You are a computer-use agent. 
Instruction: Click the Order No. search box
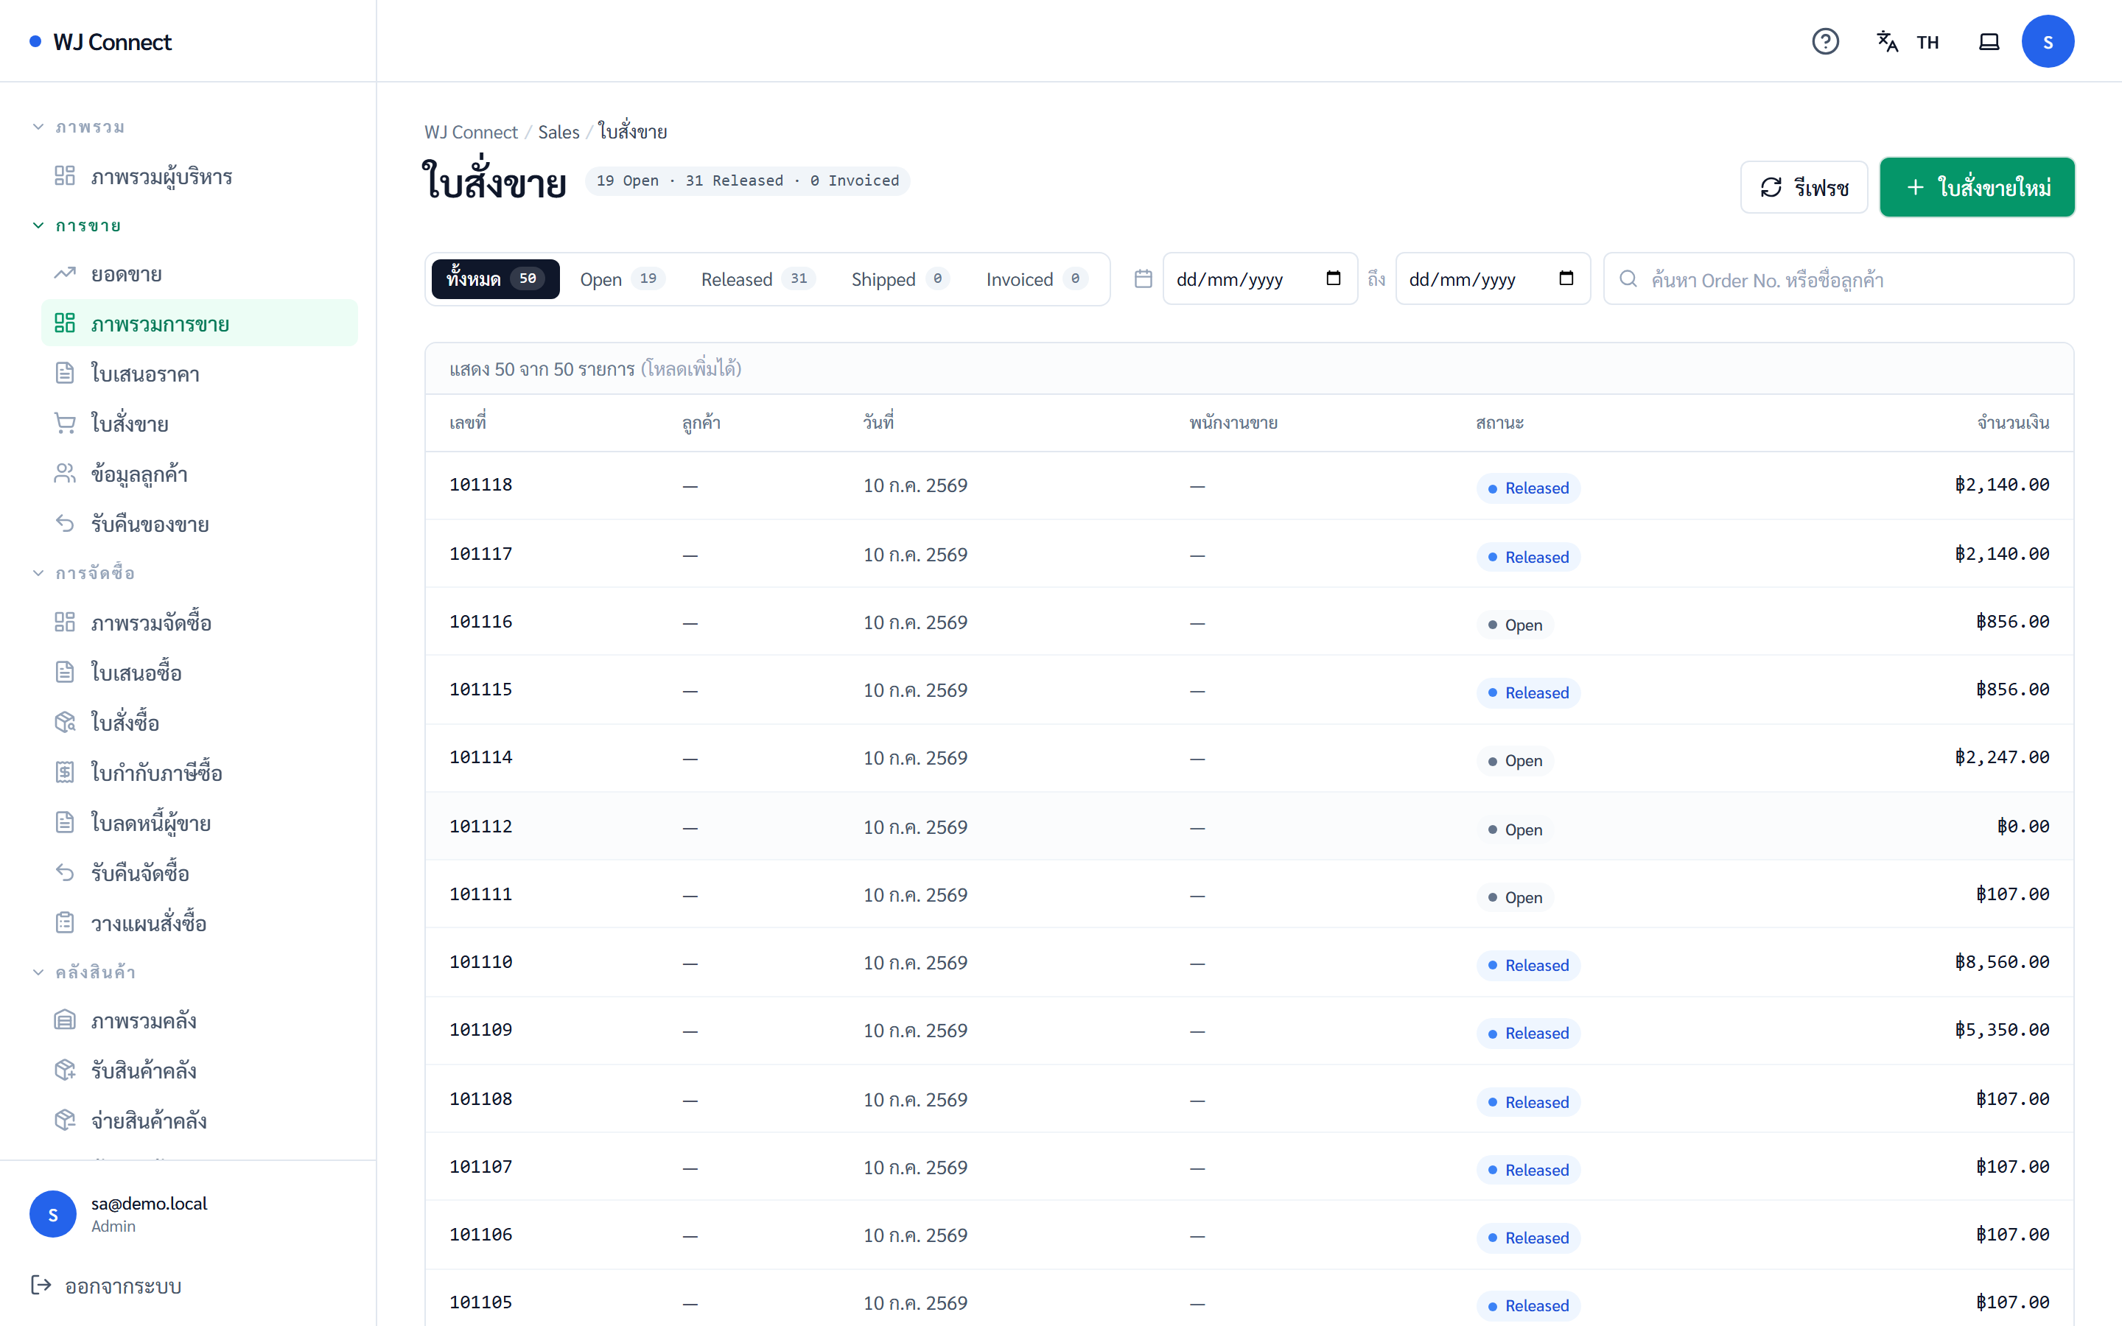(1838, 279)
